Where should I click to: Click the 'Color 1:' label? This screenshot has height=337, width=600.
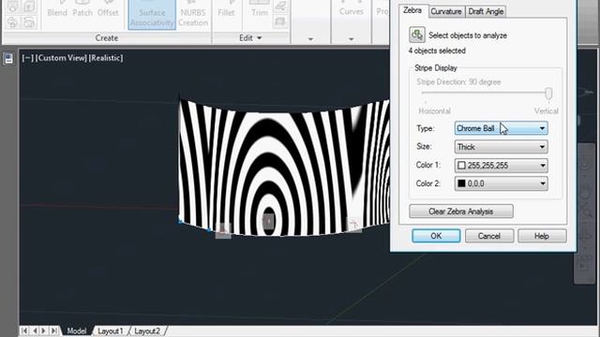click(x=428, y=165)
